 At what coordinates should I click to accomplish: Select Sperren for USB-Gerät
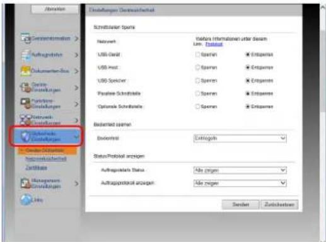[197, 55]
